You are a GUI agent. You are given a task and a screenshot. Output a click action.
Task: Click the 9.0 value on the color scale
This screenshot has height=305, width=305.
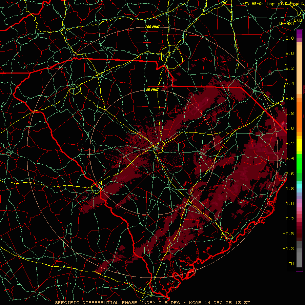[290, 53]
